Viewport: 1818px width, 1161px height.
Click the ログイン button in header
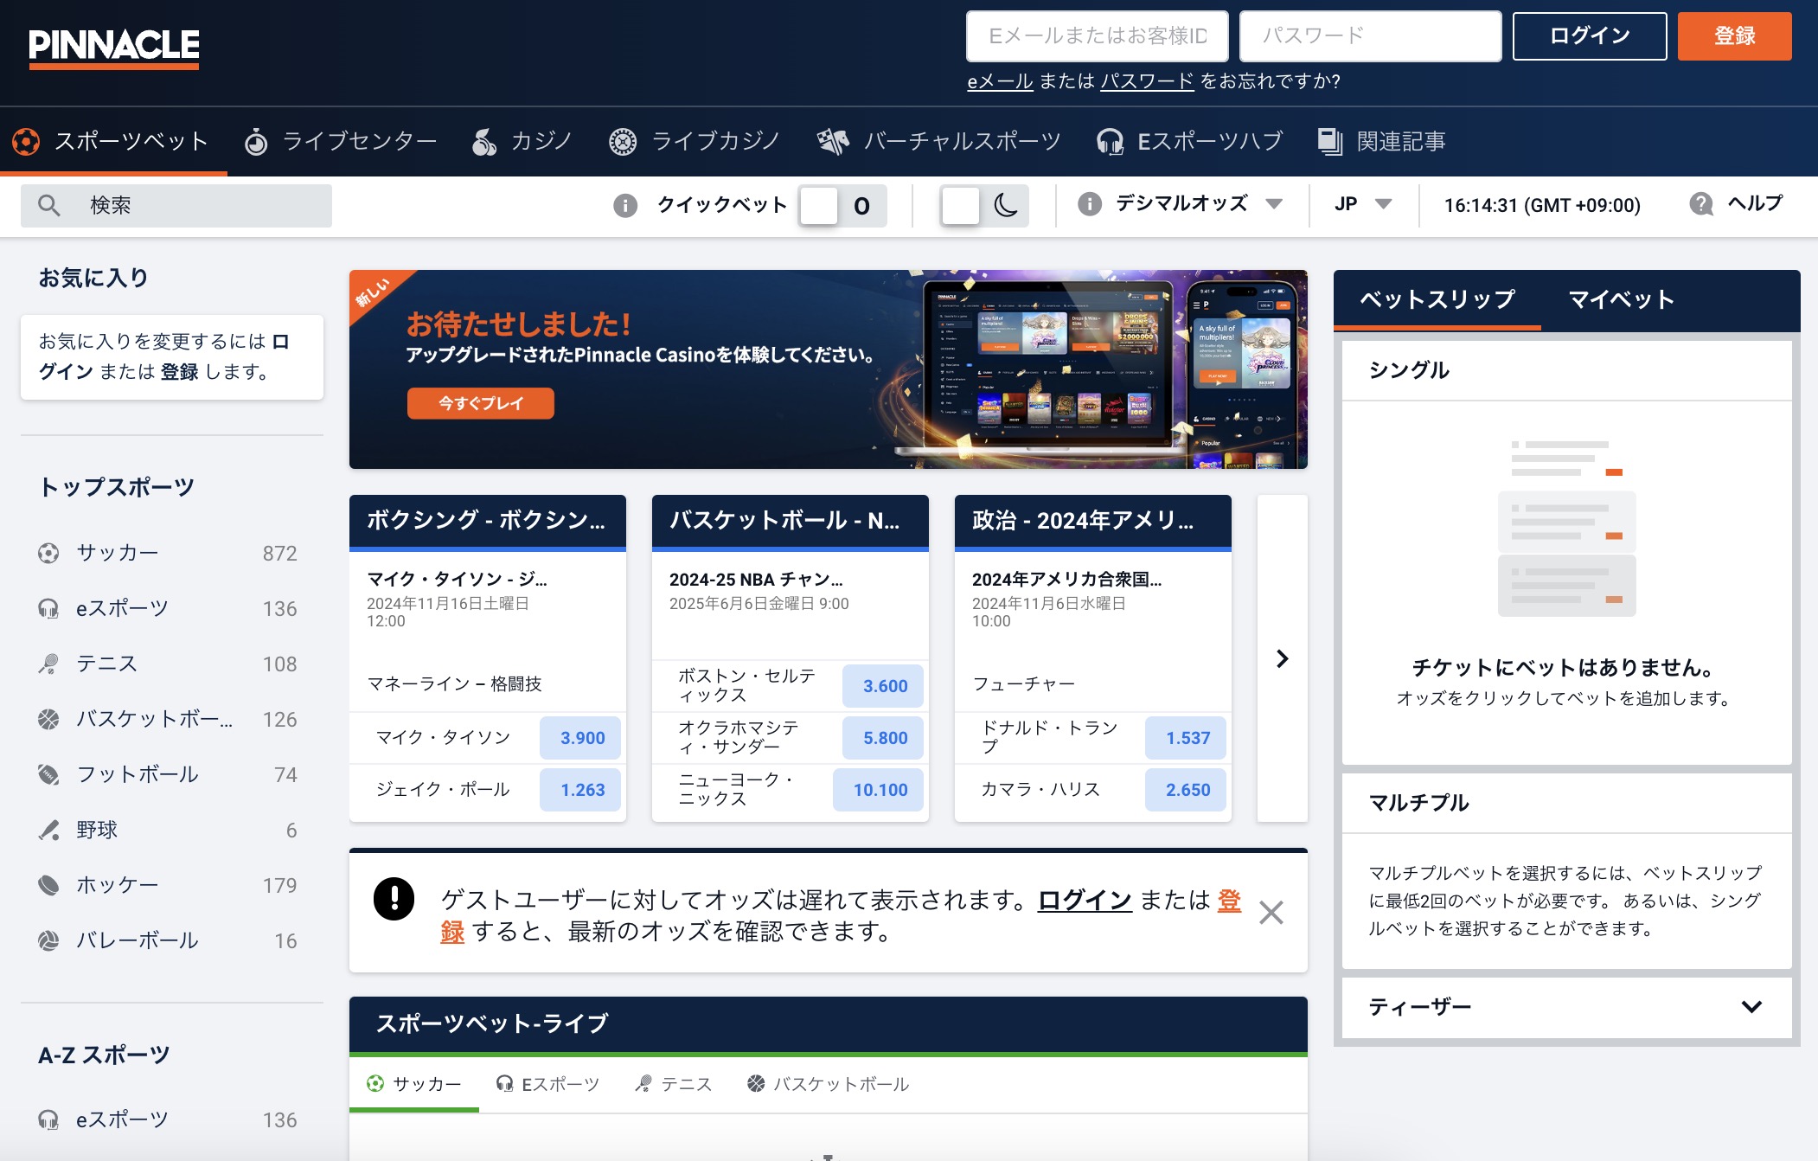[1590, 35]
